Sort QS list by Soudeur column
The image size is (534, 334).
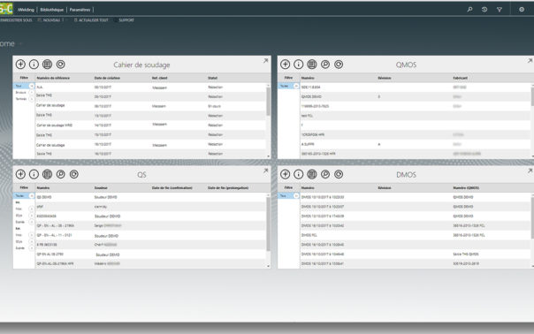point(101,188)
